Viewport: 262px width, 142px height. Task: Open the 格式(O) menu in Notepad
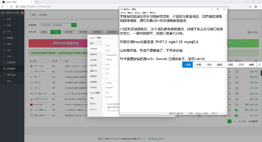[x=137, y=13]
